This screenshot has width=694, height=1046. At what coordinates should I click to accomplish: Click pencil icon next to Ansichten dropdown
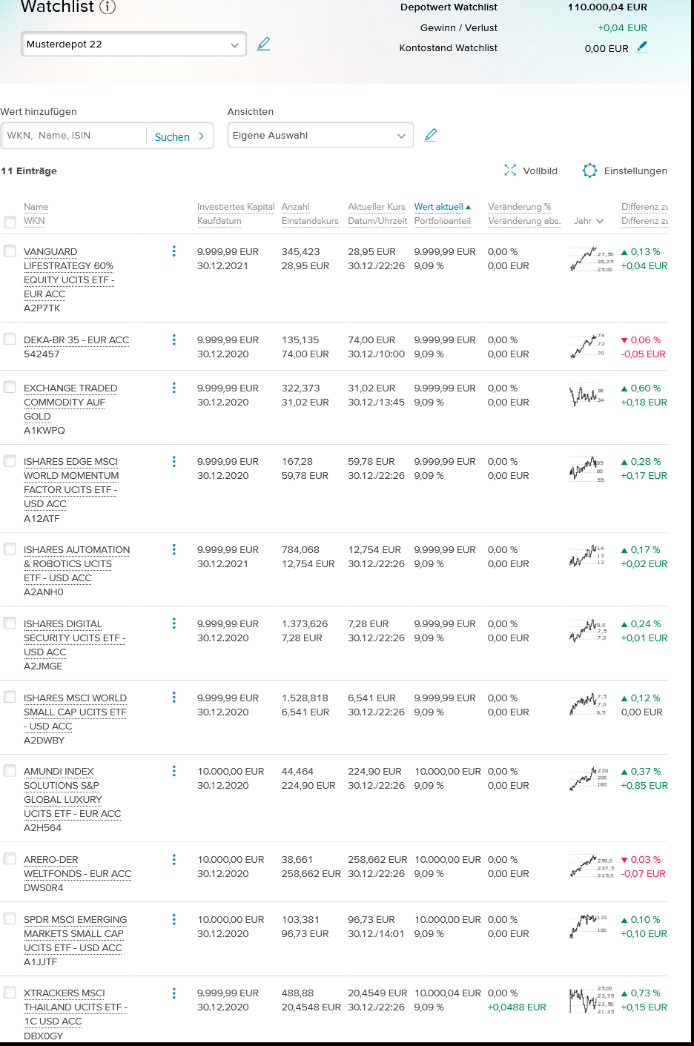pos(430,136)
